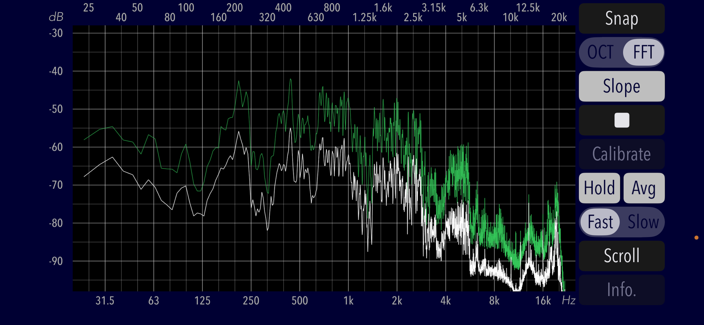The height and width of the screenshot is (325, 704).
Task: Switch response speed to Slow
Action: [x=643, y=222]
